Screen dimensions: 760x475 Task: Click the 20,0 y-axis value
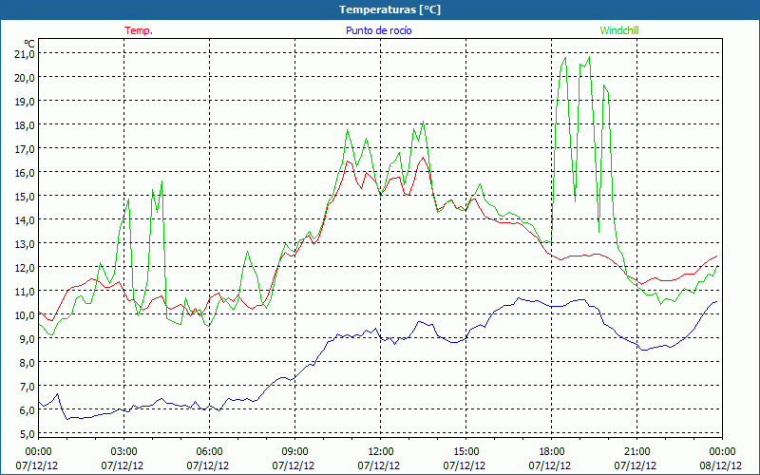tap(25, 78)
